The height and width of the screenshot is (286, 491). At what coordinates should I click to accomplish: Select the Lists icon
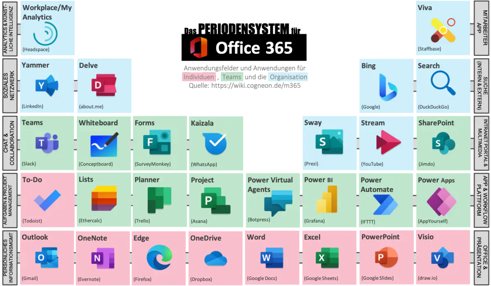tap(104, 199)
